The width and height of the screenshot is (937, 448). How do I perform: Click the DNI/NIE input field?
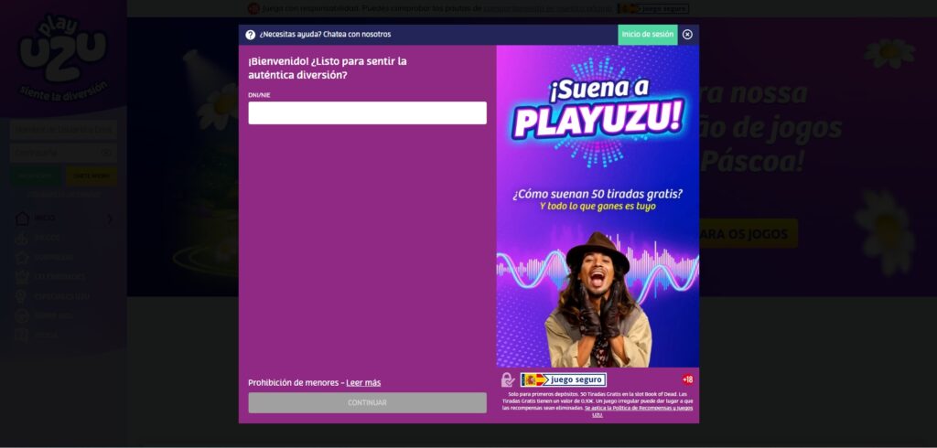pos(367,113)
